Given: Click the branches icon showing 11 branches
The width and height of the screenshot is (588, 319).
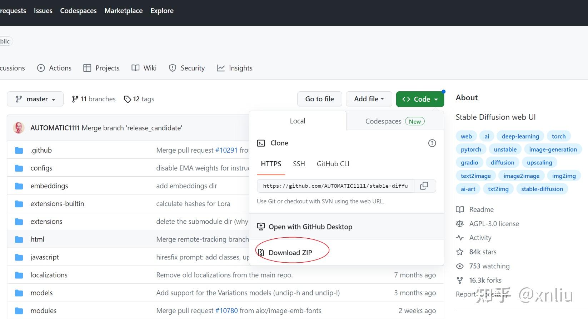Looking at the screenshot, I should [75, 99].
